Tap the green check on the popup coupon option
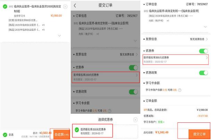The height and width of the screenshot is (140, 211). tap(75, 131)
